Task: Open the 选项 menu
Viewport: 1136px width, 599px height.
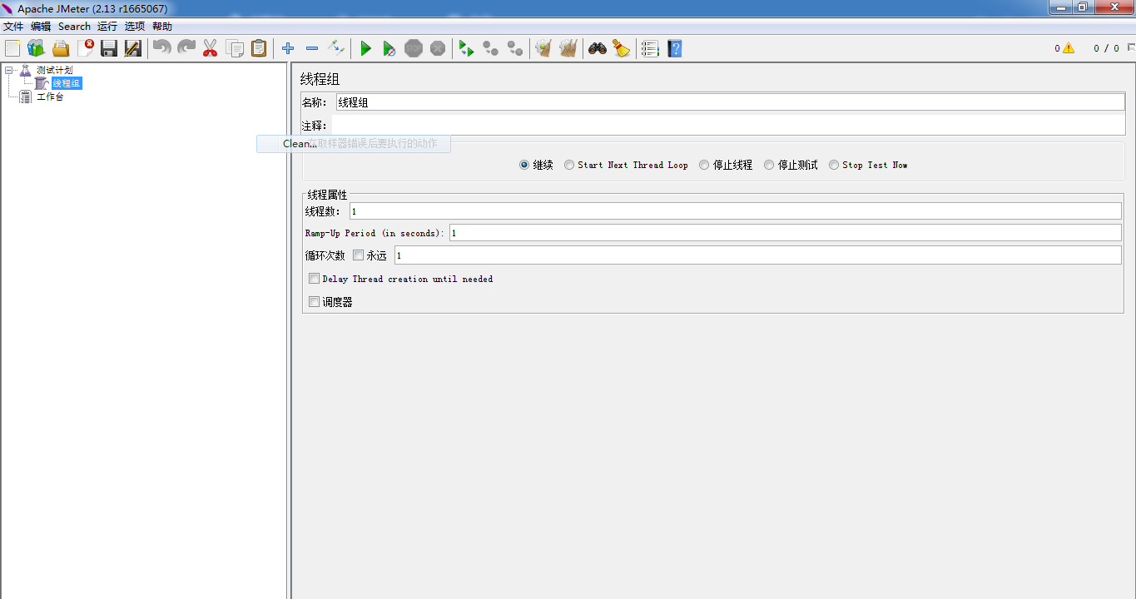Action: (x=135, y=27)
